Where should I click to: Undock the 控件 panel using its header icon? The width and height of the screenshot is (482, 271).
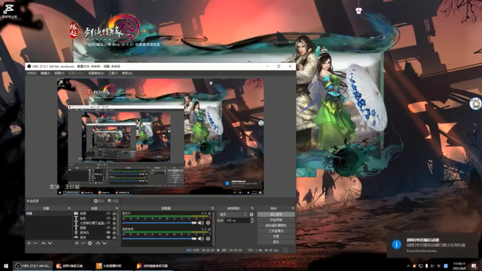[292, 208]
